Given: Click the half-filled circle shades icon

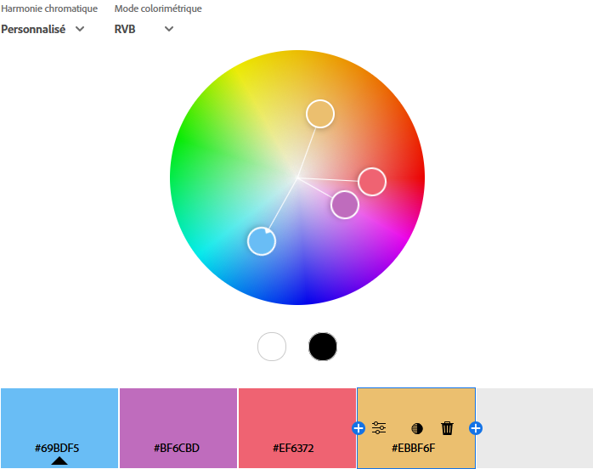Looking at the screenshot, I should (416, 429).
